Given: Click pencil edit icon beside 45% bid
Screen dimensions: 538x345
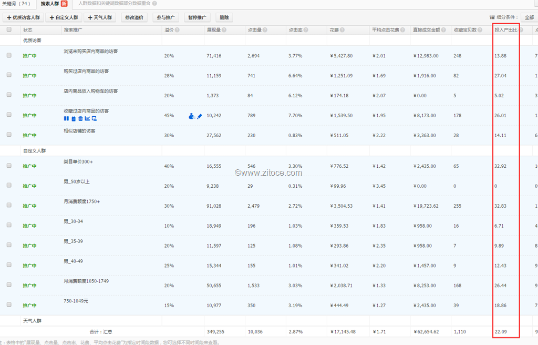Looking at the screenshot, I should point(200,116).
